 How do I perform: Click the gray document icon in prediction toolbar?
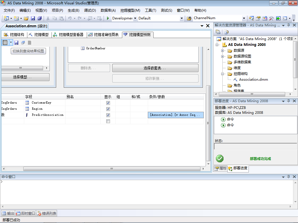(x=29, y=43)
